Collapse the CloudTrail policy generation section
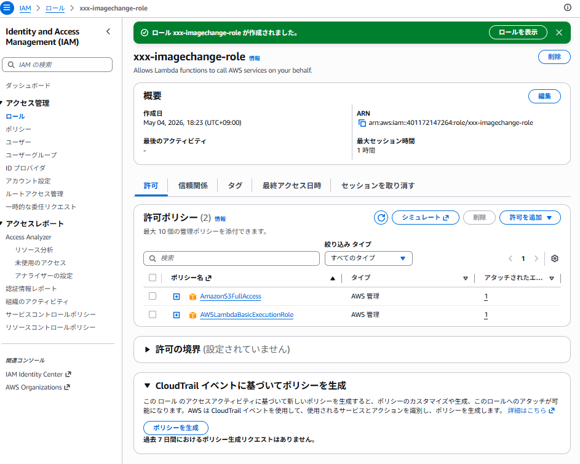The image size is (580, 464). pyautogui.click(x=147, y=386)
